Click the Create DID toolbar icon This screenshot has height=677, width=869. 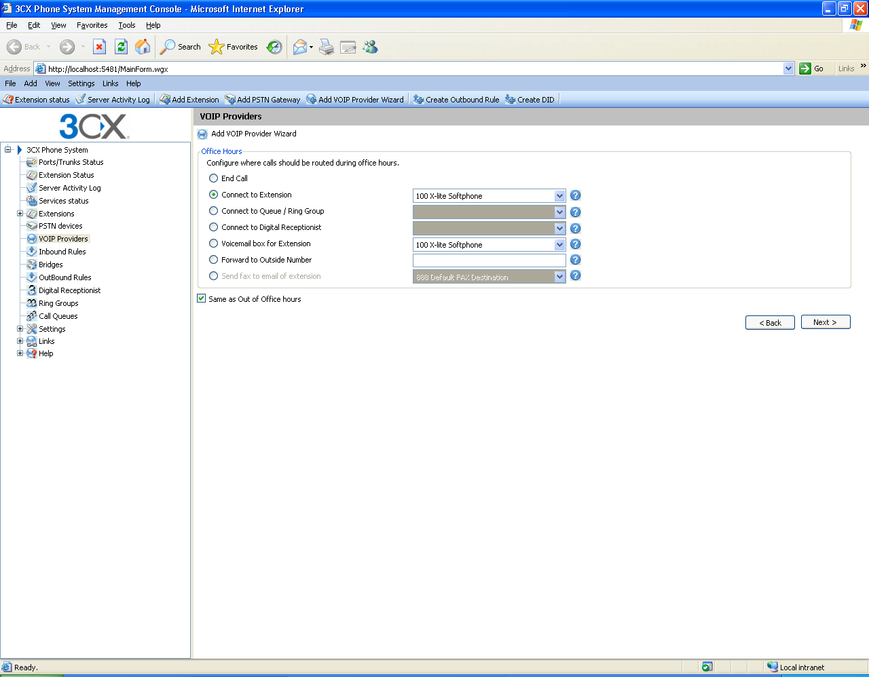[x=511, y=100]
